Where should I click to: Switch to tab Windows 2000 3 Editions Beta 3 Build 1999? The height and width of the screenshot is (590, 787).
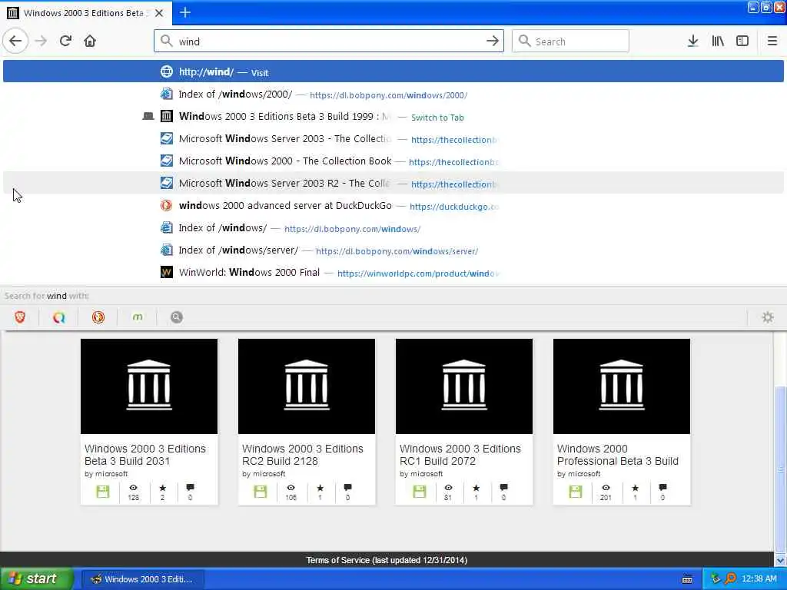point(393,117)
